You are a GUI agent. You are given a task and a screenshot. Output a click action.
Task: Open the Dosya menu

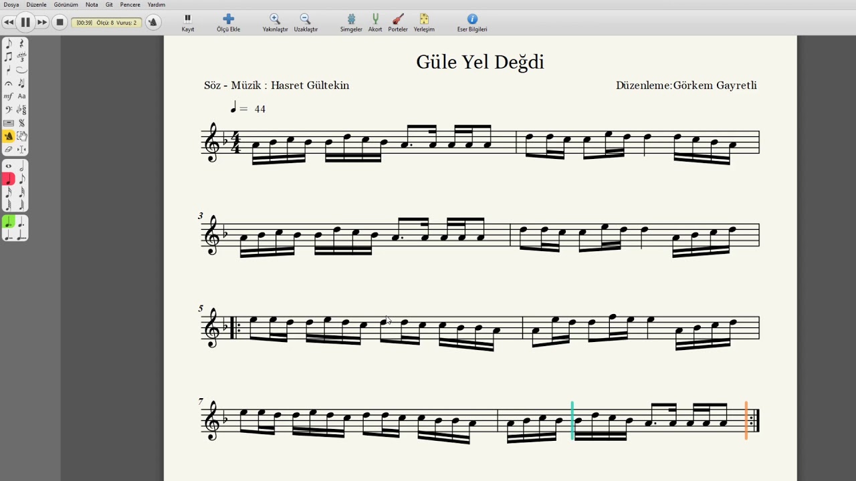pos(11,5)
